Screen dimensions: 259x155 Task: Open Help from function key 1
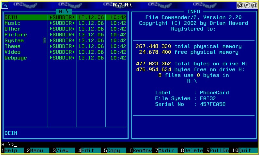[x=13, y=150]
